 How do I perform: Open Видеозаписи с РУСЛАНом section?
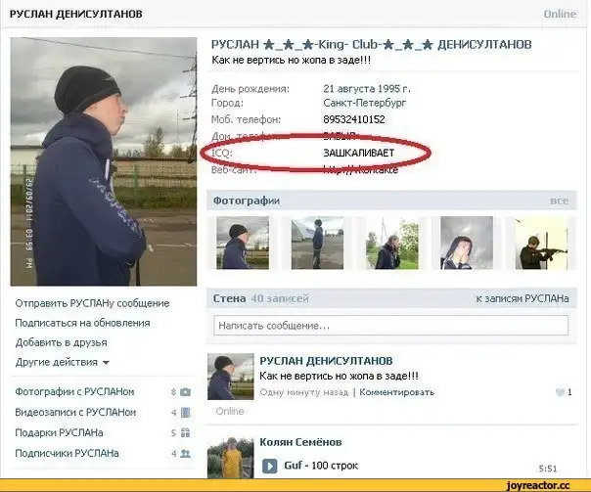coord(77,413)
